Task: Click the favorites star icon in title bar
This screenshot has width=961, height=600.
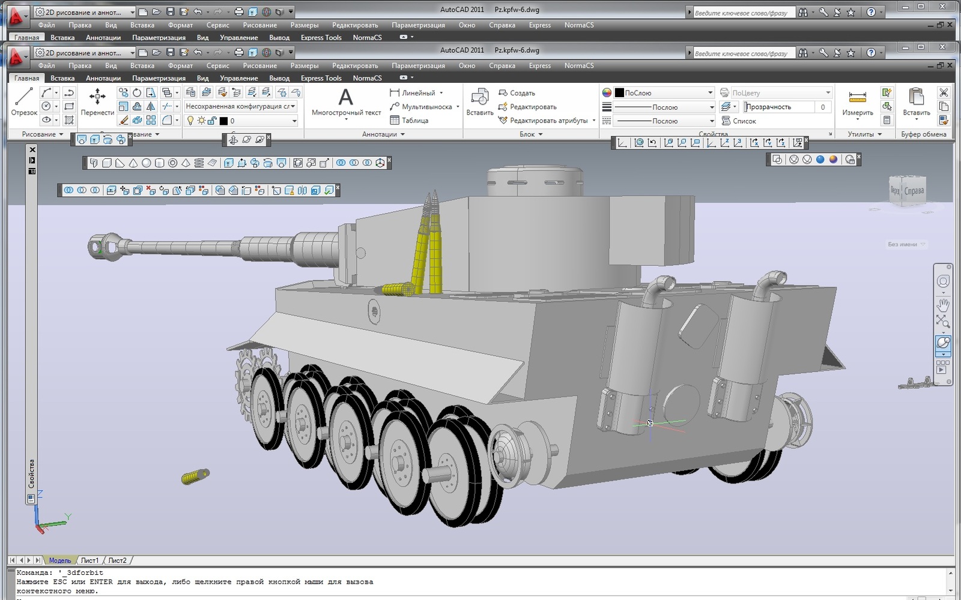Action: pyautogui.click(x=850, y=53)
